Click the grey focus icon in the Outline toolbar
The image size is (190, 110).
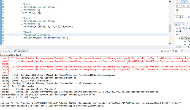click(177, 29)
